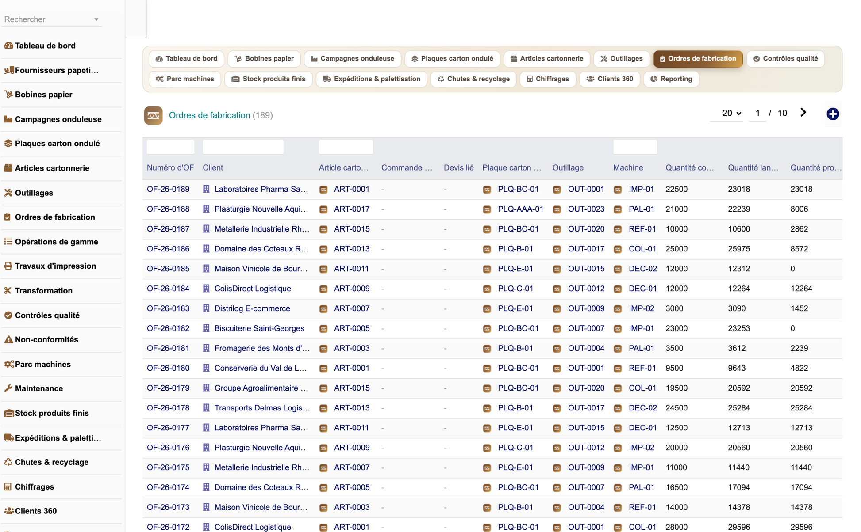861x532 pixels.
Task: Click the Devis lié column header
Action: [458, 167]
